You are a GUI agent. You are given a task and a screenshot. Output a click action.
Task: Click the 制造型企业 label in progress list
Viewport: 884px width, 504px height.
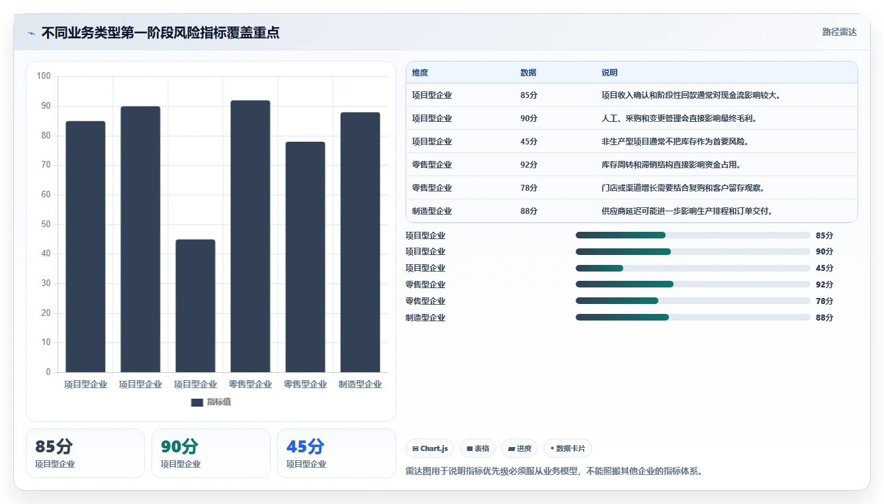(425, 318)
